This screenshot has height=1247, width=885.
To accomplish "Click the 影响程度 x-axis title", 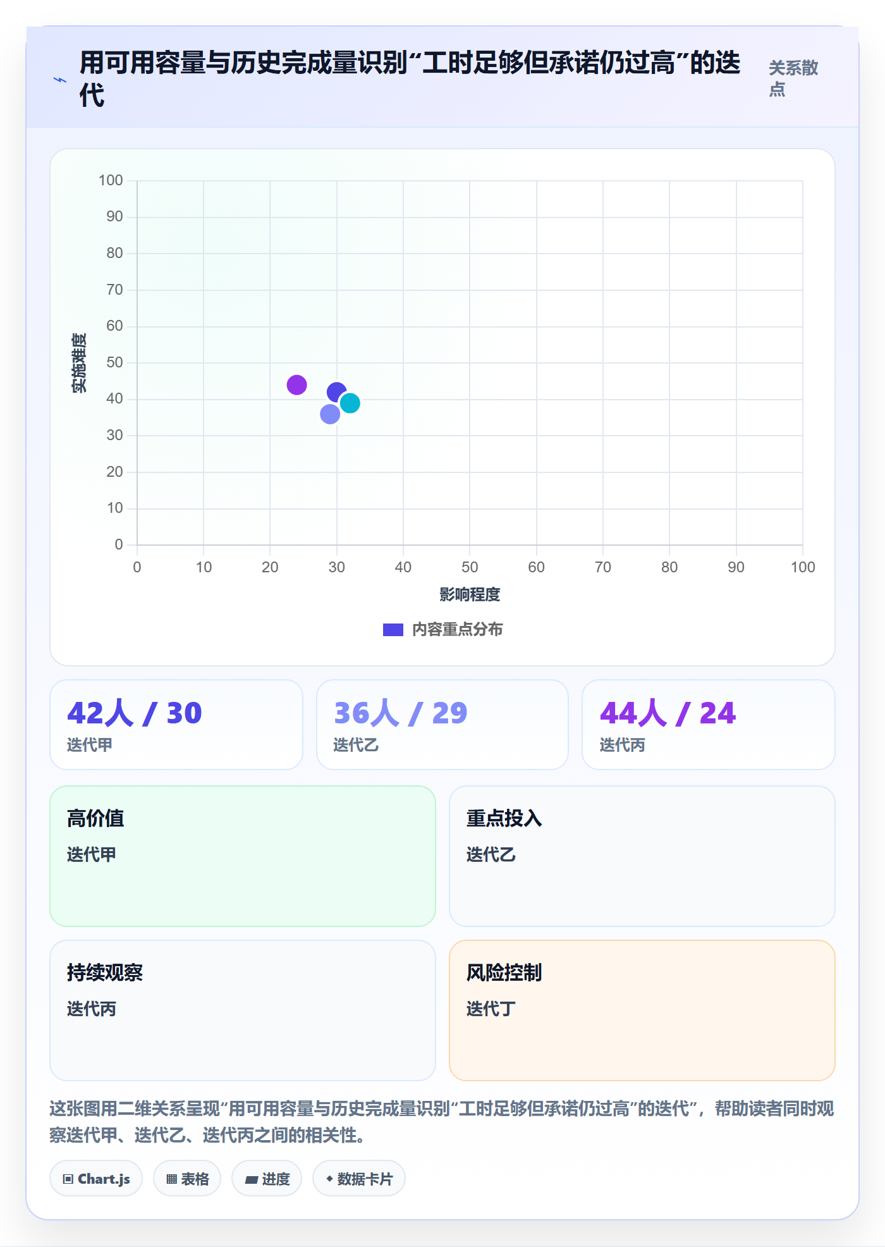I will [470, 594].
